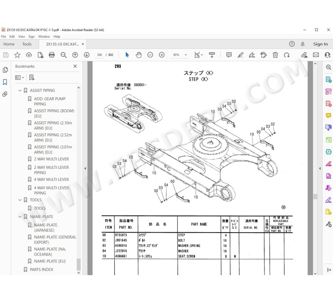Open the PARTS INDEX bookmark
Screen dimensions: 333x302
pos(41,269)
